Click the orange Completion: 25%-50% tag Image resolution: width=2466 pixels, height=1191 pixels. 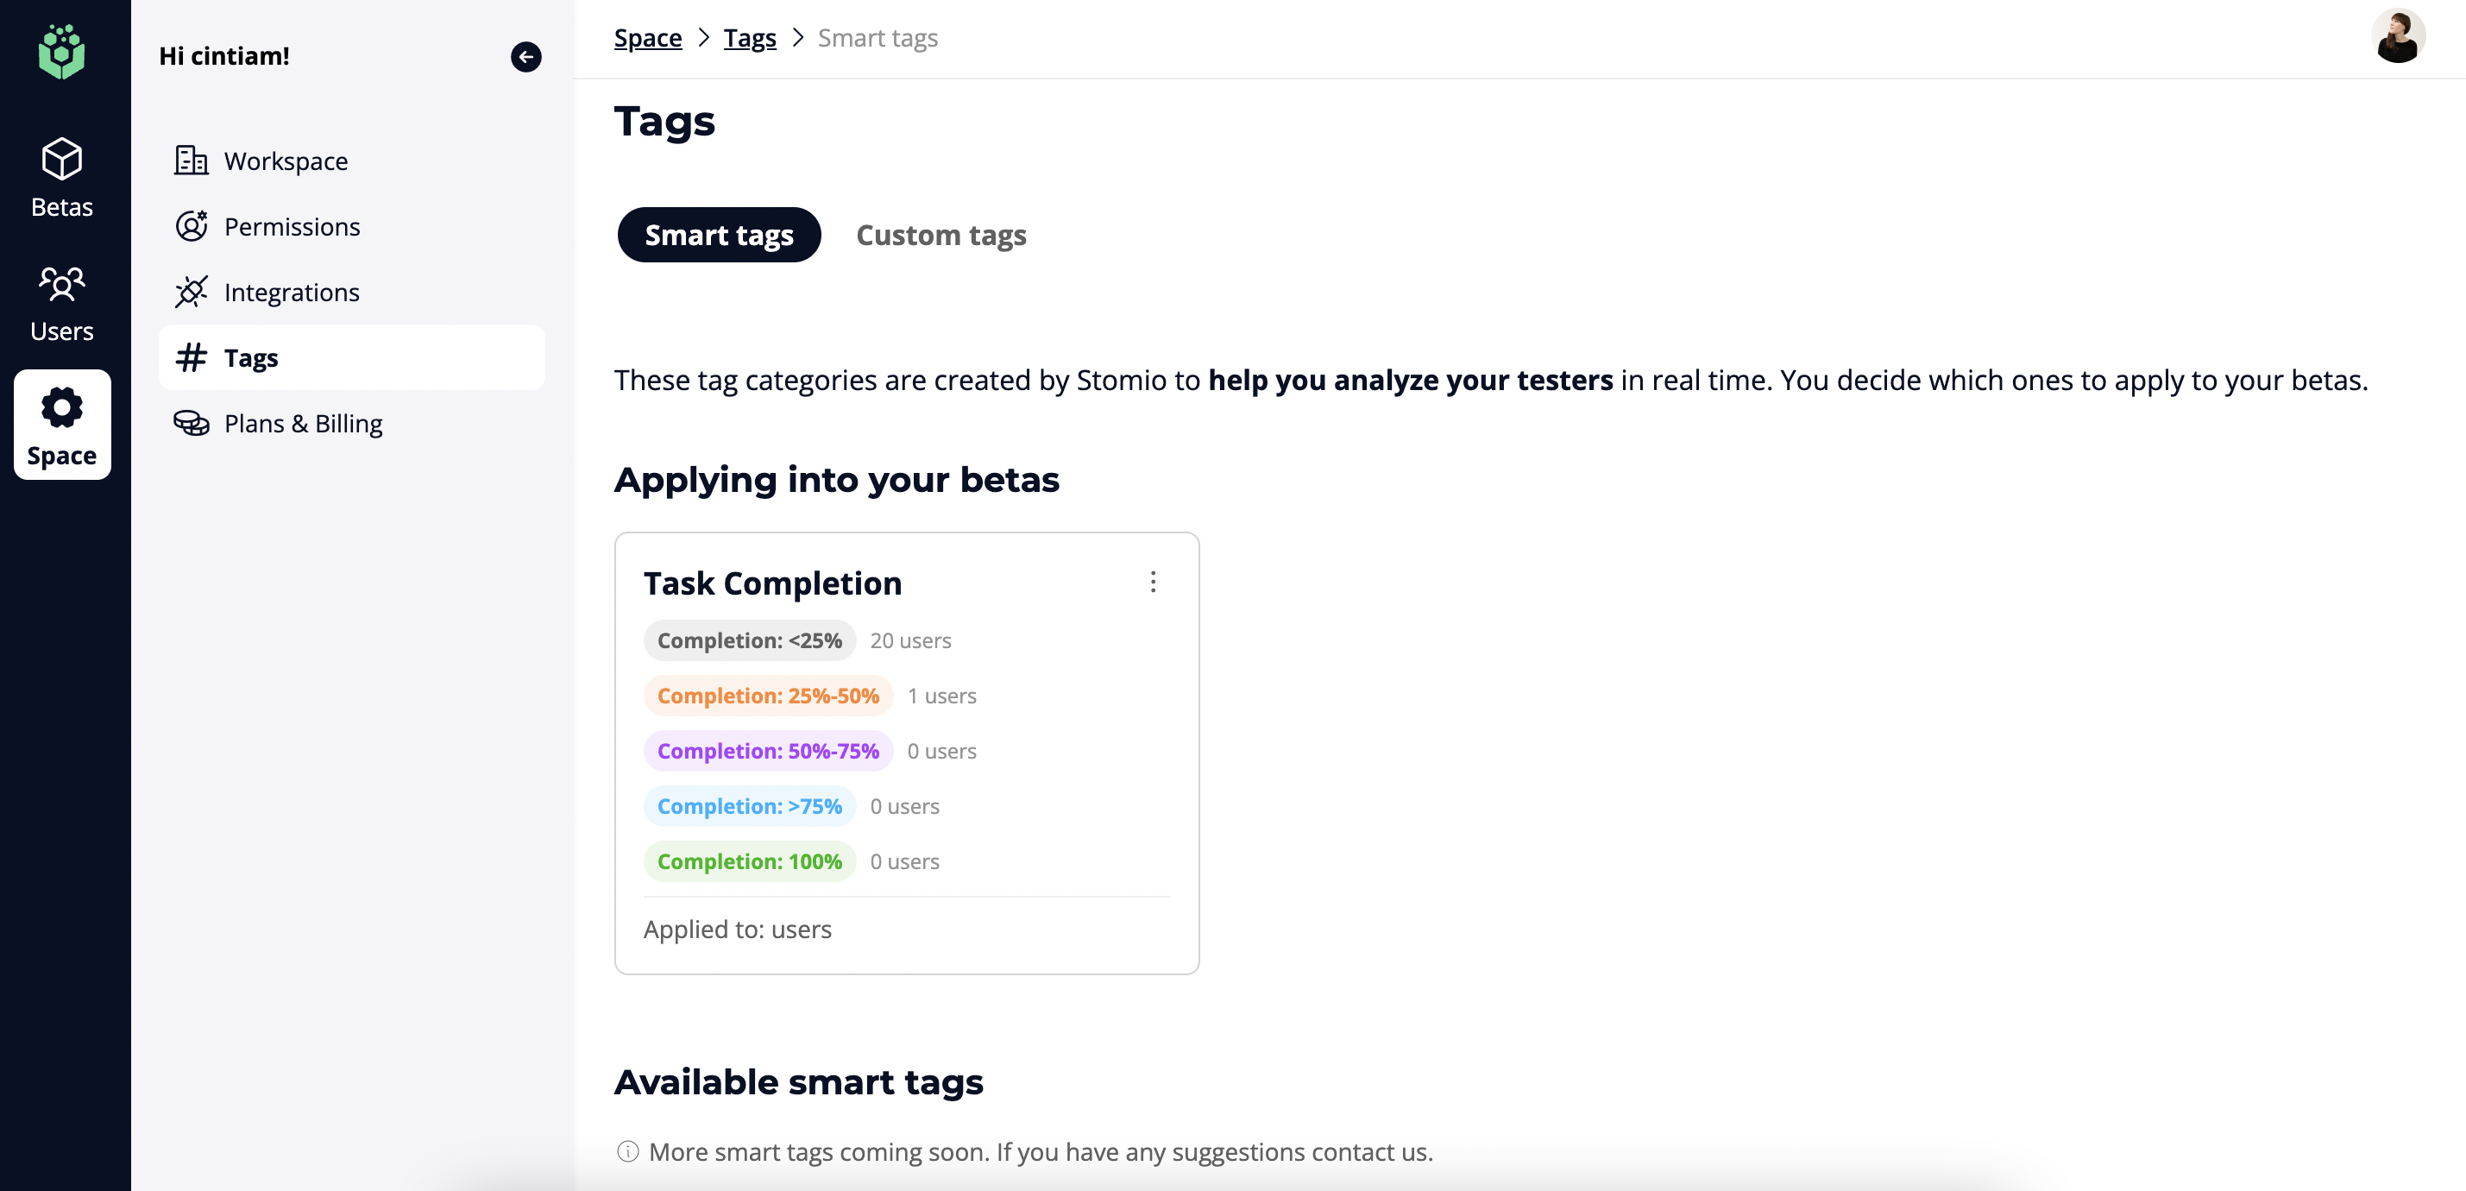pyautogui.click(x=767, y=696)
